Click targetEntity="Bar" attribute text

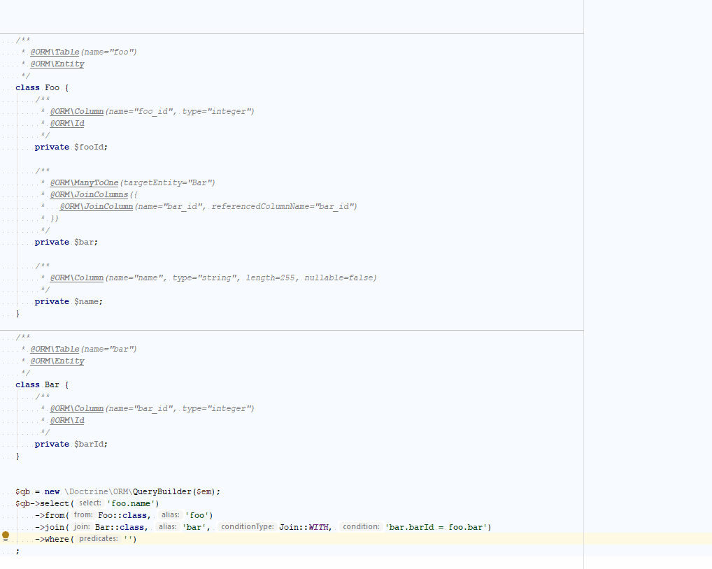[x=168, y=183]
